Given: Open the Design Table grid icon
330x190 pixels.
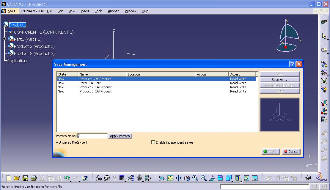Looking at the screenshot, I should 122,178.
